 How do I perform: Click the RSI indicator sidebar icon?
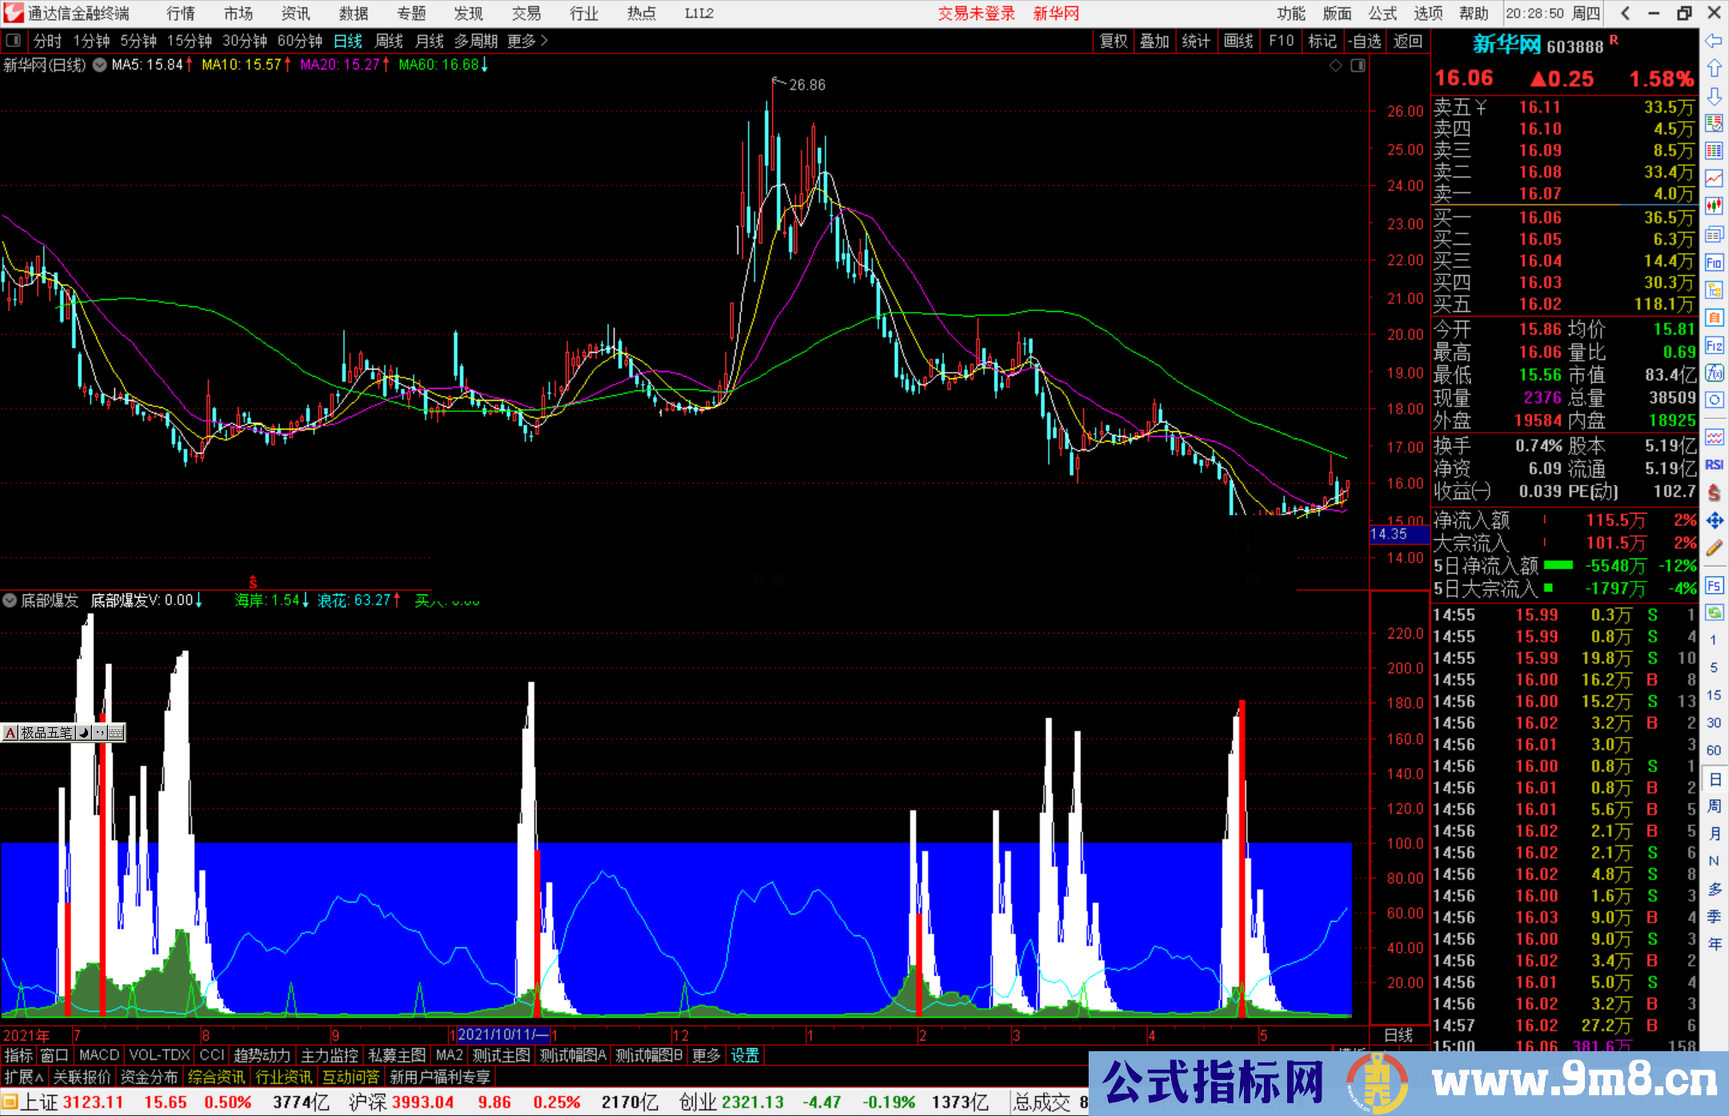tap(1714, 465)
